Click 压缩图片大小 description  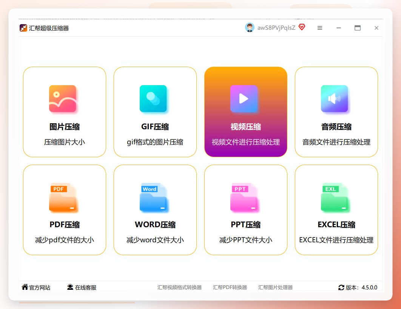coord(65,142)
